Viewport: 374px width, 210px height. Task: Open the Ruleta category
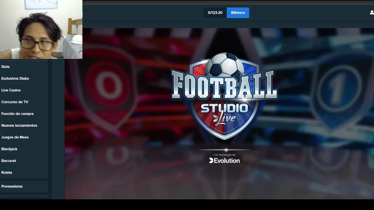click(6, 172)
